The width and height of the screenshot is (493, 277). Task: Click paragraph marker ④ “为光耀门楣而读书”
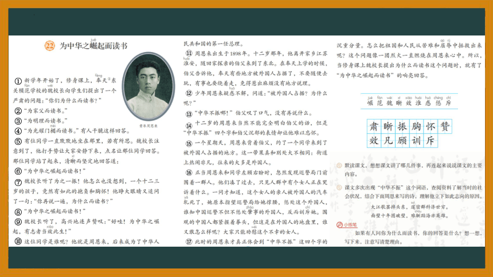coord(18,131)
